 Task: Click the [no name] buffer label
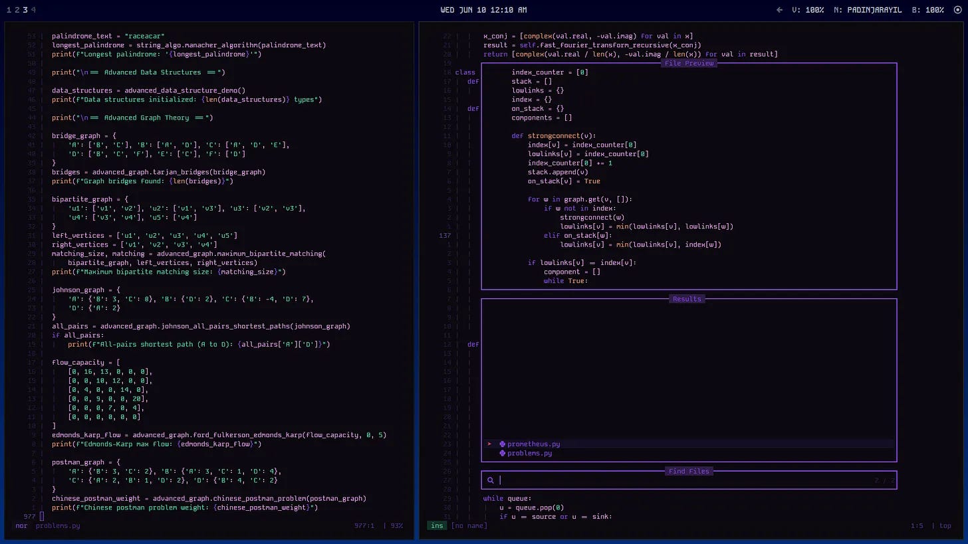(469, 525)
